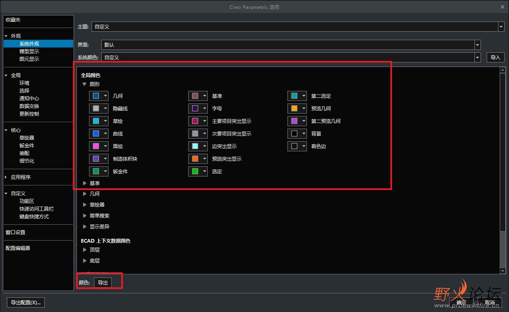Select 窗口设置 in the sidebar
Screen dimensions: 509x312
pyautogui.click(x=15, y=232)
